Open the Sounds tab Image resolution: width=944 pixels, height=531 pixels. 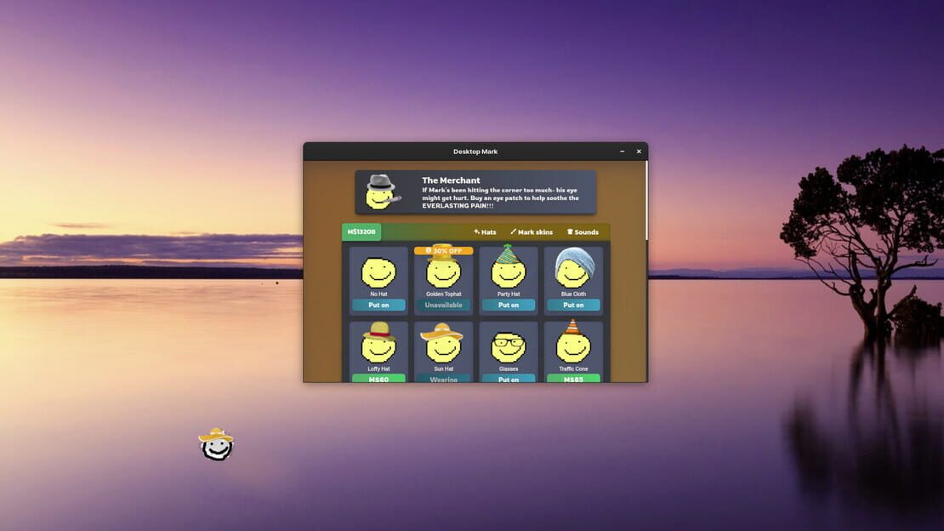point(583,232)
